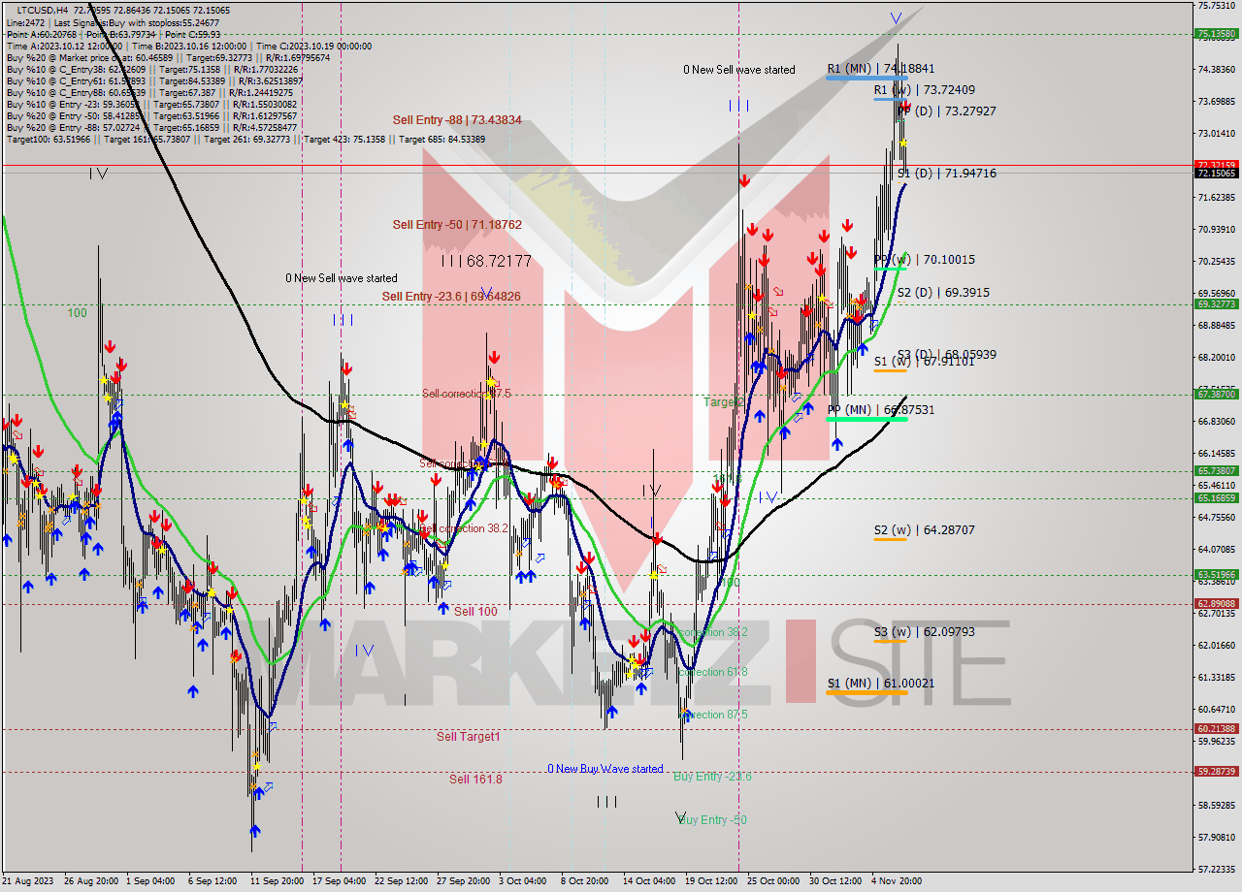Select the 4 Nov 20:00 time label

point(898,881)
